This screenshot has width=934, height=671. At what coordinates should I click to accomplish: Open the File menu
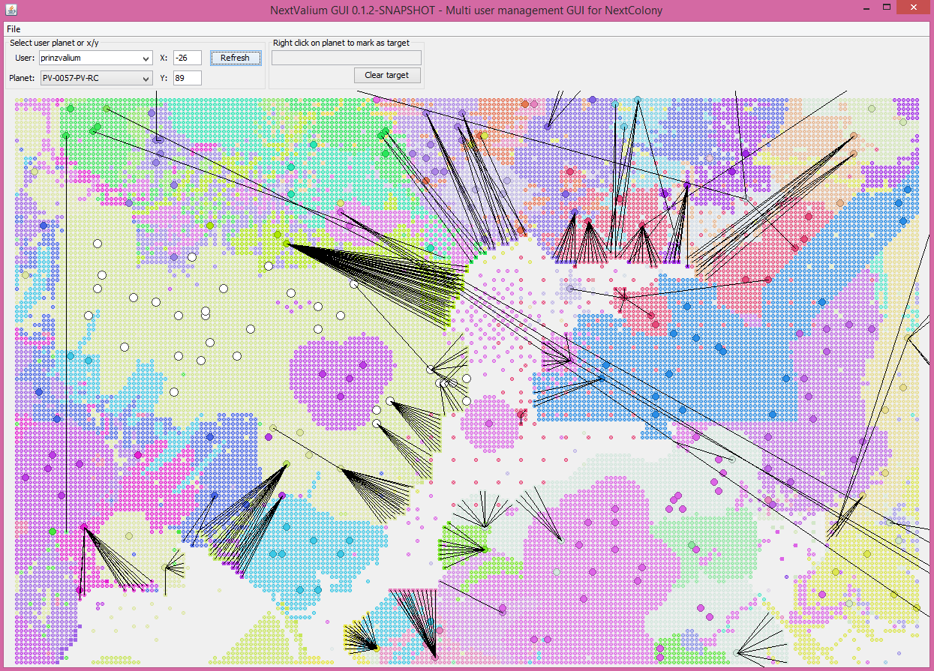(x=14, y=28)
